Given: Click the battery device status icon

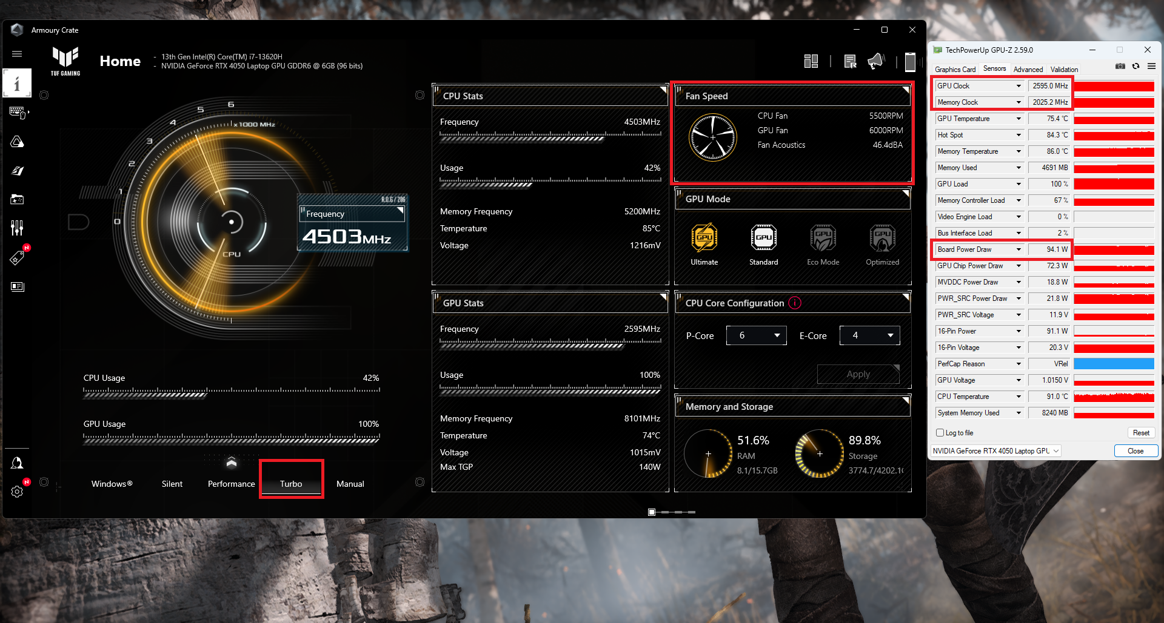Looking at the screenshot, I should pos(910,62).
